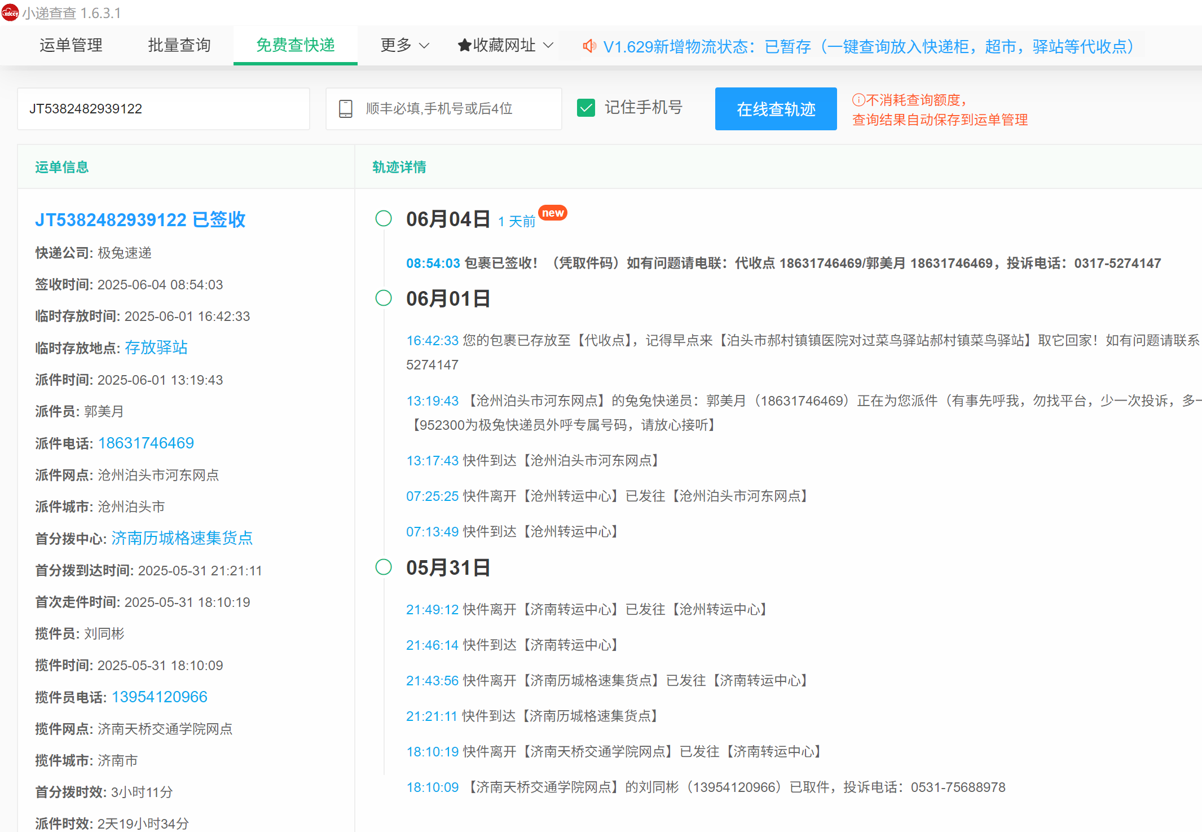Open the 存放驿站 link
Viewport: 1202px width, 832px height.
coord(156,347)
